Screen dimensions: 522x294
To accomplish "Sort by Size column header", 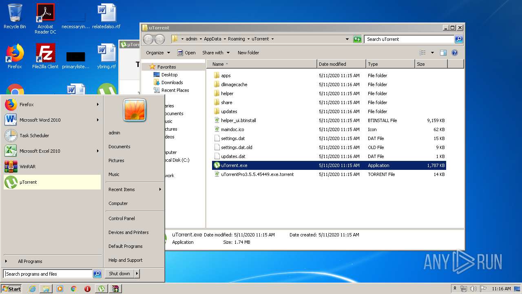I will pyautogui.click(x=431, y=64).
